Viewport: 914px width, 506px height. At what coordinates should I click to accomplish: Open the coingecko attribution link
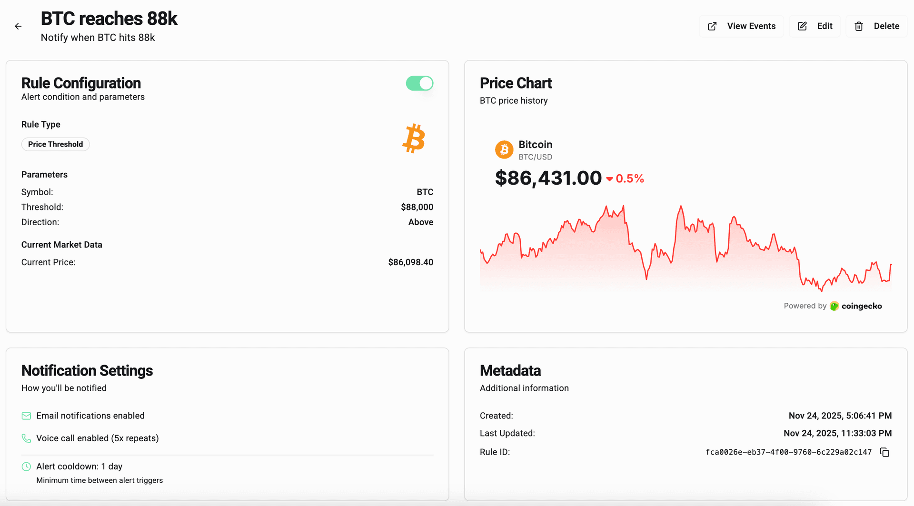pos(861,306)
